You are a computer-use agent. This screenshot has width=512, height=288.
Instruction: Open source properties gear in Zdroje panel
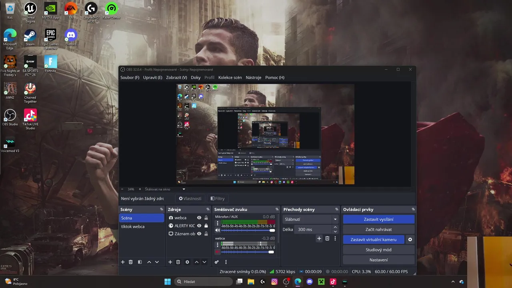pyautogui.click(x=187, y=262)
